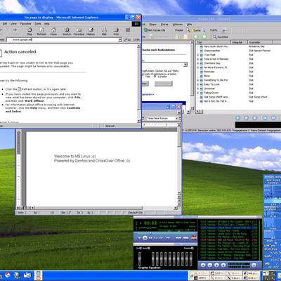Open Presets button in Winamp equalizer

tap(188, 248)
